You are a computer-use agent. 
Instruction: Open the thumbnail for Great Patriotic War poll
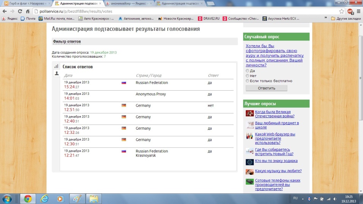249,113
